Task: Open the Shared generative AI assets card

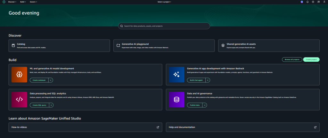Action: tap(269, 46)
